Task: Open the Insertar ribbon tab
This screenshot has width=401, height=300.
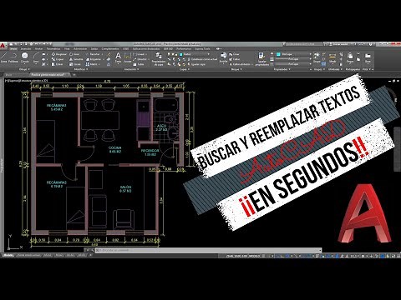Action: tap(26, 49)
